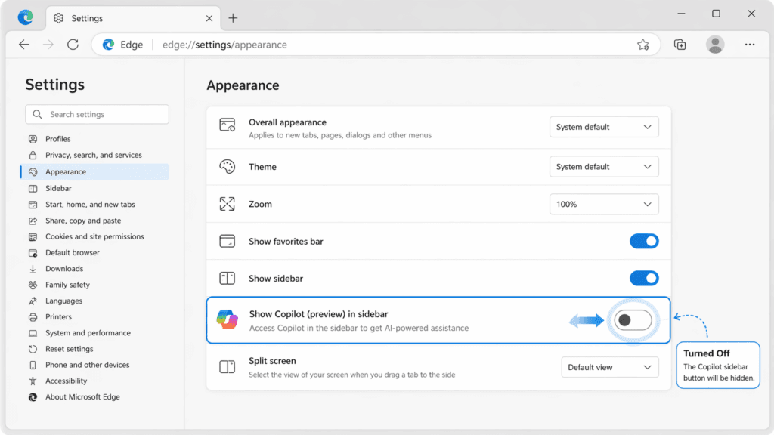Image resolution: width=774 pixels, height=435 pixels.
Task: Turn off Show favorites bar toggle
Action: [x=644, y=241]
